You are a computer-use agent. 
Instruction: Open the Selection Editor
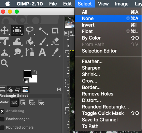tap(108, 51)
